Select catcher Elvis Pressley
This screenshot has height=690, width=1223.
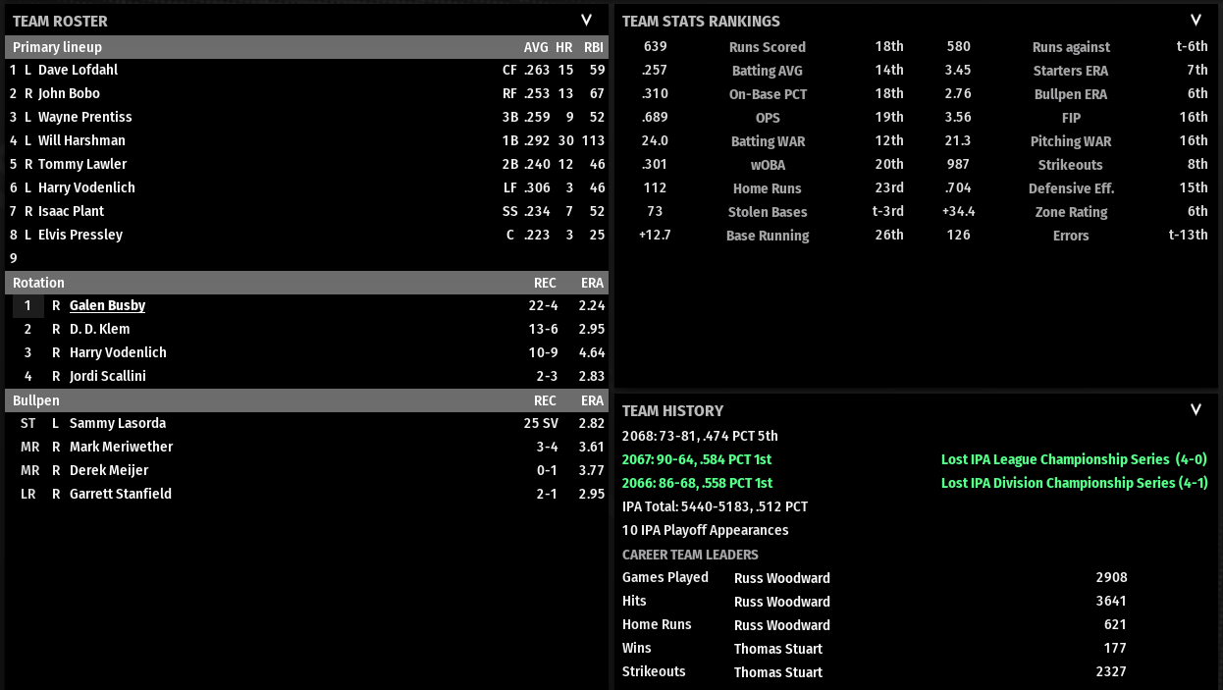(x=80, y=235)
